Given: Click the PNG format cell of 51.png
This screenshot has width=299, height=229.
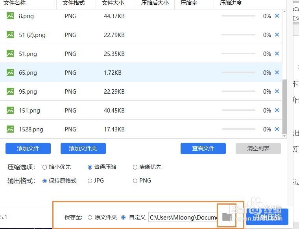Looking at the screenshot, I should 70,54.
